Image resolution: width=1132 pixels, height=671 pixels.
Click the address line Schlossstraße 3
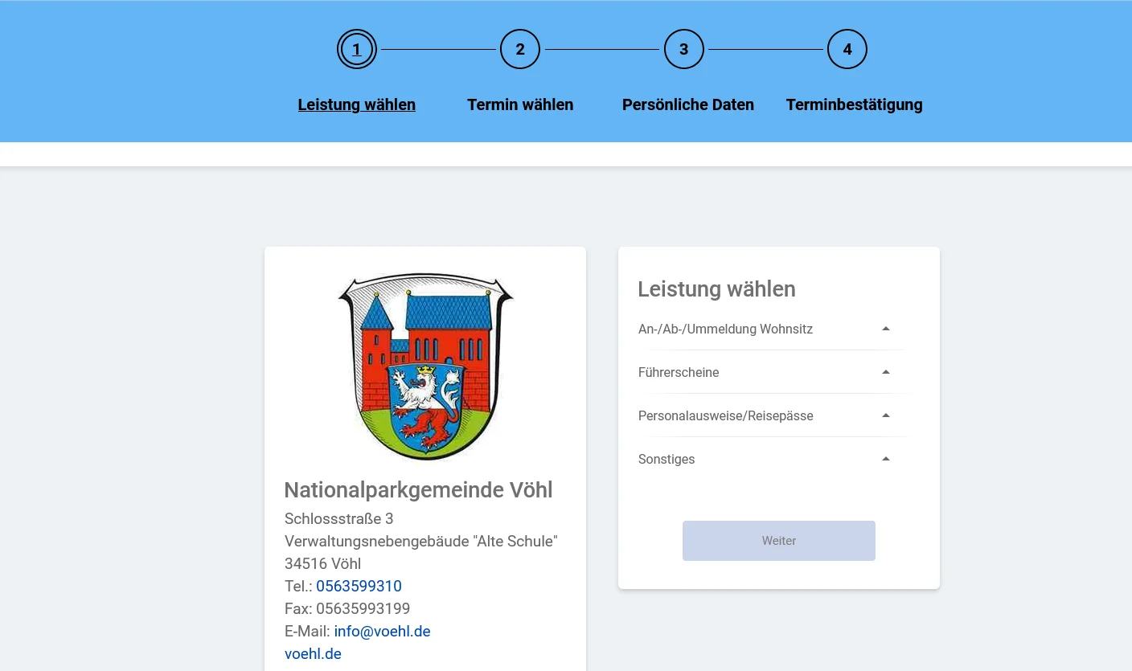coord(339,518)
